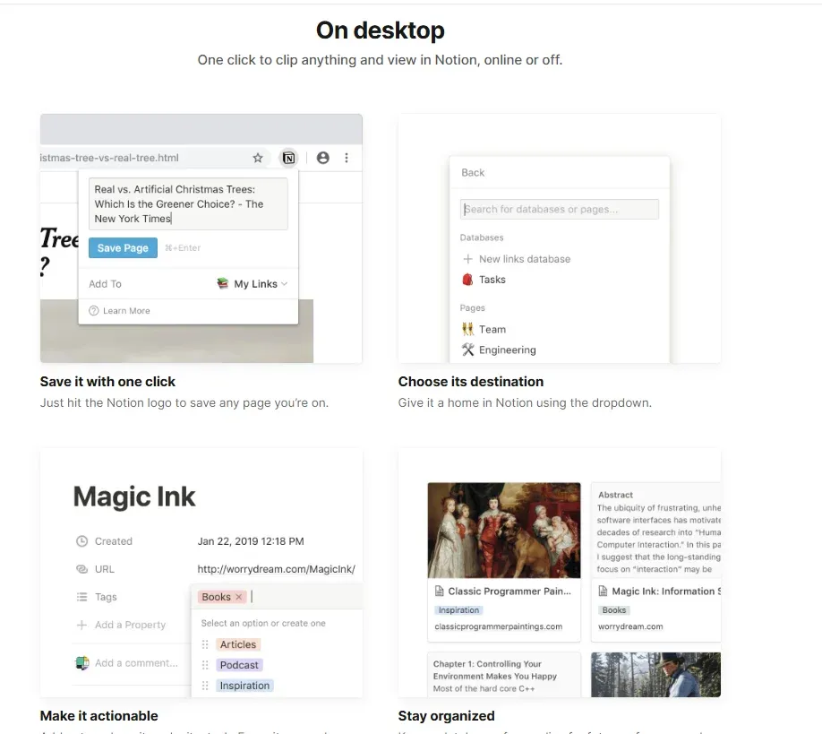The width and height of the screenshot is (822, 734).
Task: Click the Learn More help icon
Action: coord(94,311)
